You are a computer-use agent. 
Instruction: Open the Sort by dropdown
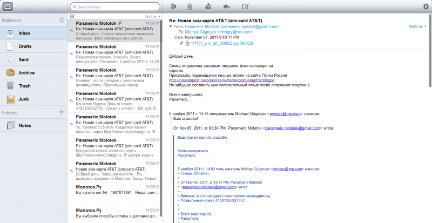click(x=153, y=17)
